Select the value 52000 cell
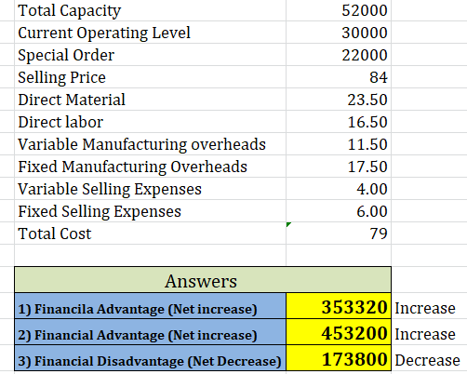467x374 pixels. point(339,10)
